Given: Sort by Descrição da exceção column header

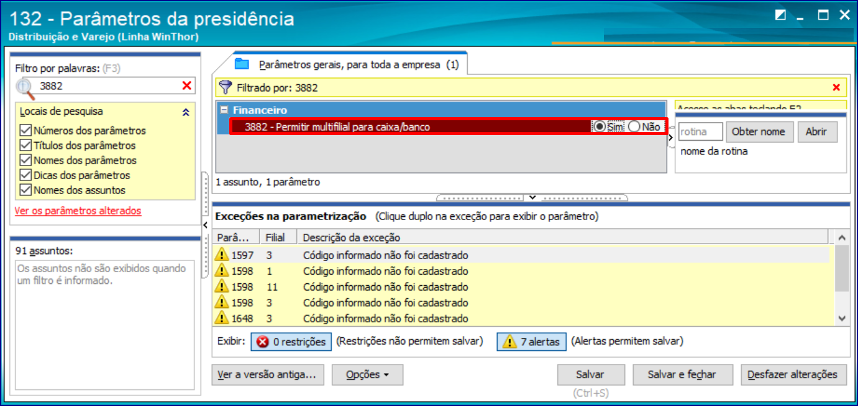Looking at the screenshot, I should click(x=563, y=237).
